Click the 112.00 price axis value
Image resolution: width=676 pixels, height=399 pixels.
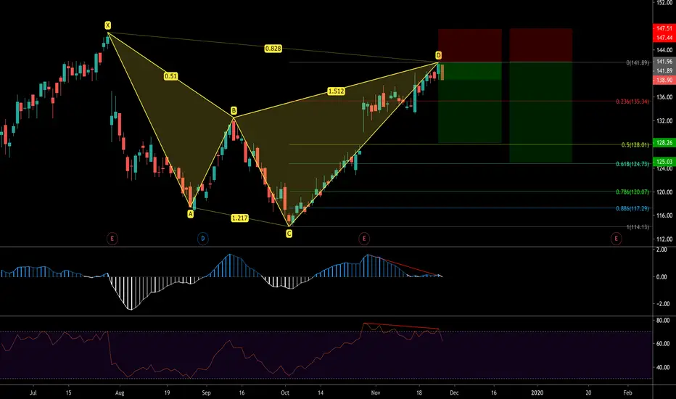pos(664,239)
